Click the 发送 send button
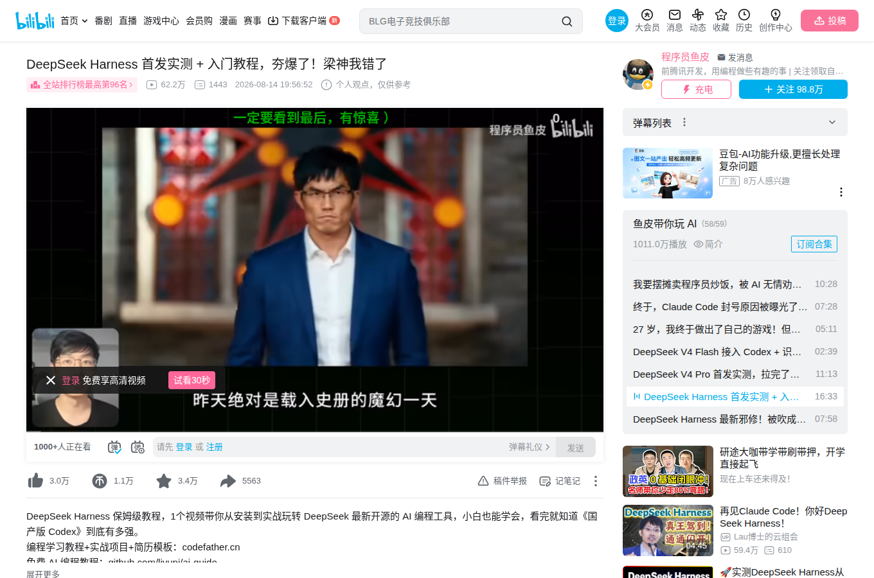This screenshot has width=874, height=578. pyautogui.click(x=576, y=447)
